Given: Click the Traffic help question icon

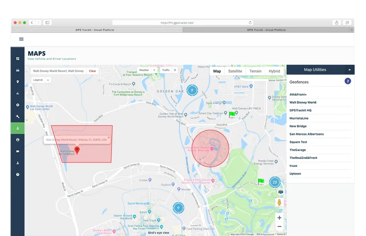Looking at the screenshot, I should coord(175,70).
